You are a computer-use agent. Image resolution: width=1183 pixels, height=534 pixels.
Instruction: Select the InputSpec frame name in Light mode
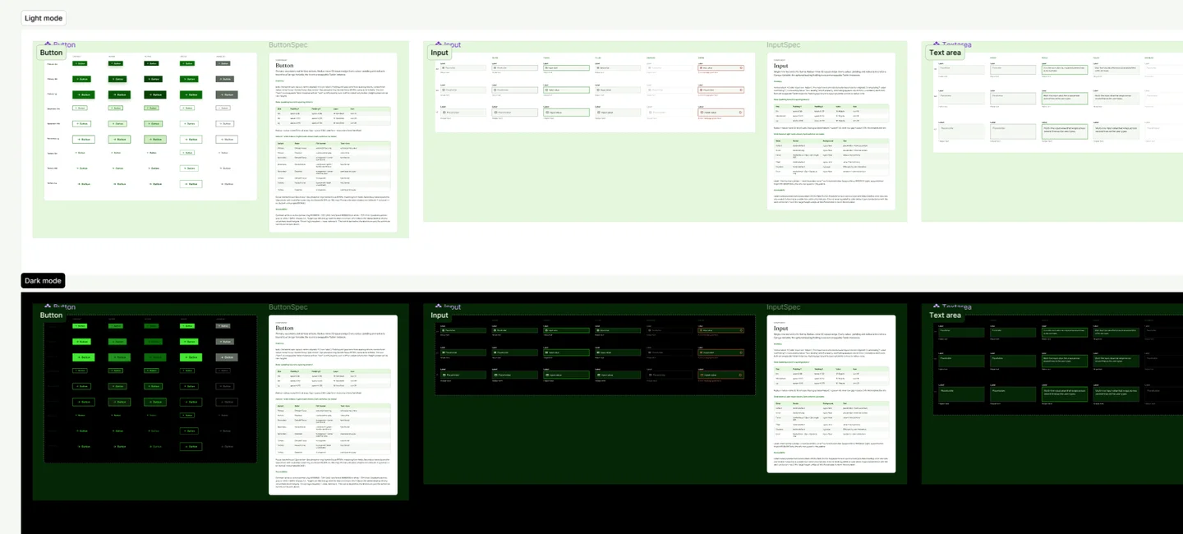[783, 46]
